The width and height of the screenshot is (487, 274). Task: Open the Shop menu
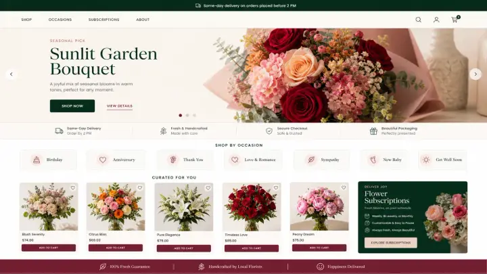point(26,20)
